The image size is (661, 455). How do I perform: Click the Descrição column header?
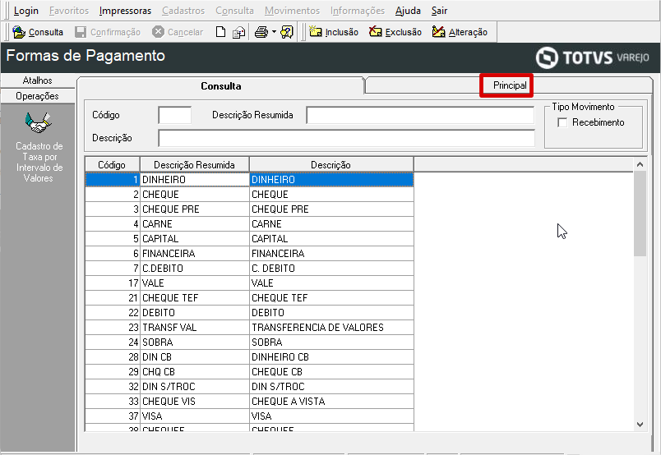coord(331,165)
